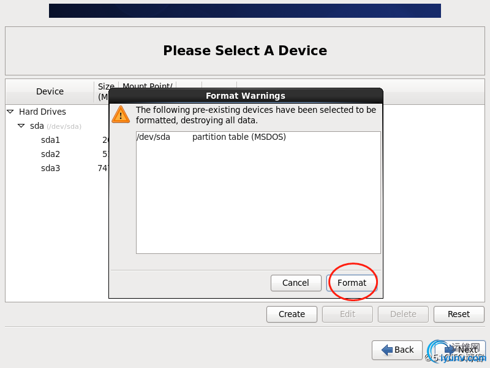Select the sda1 partition row

(x=57, y=140)
